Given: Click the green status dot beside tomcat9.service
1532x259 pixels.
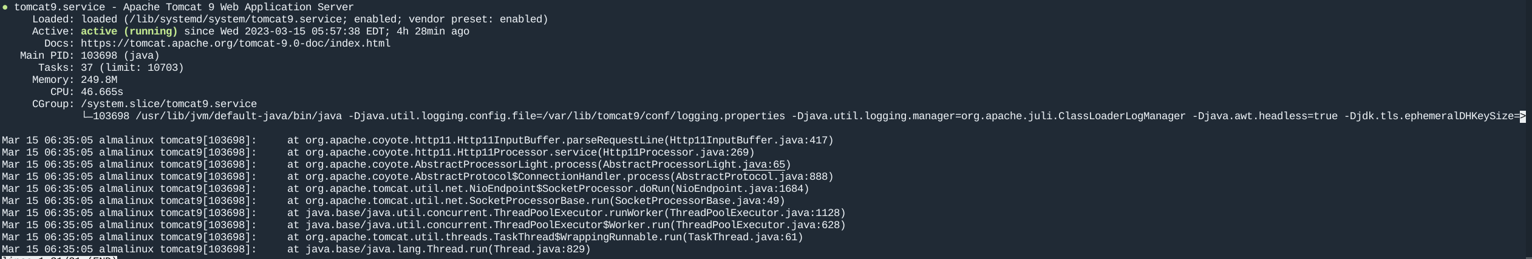Looking at the screenshot, I should click(x=5, y=7).
